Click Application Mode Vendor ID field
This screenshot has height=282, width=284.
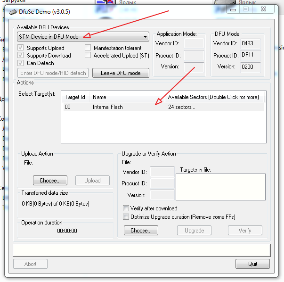click(194, 43)
